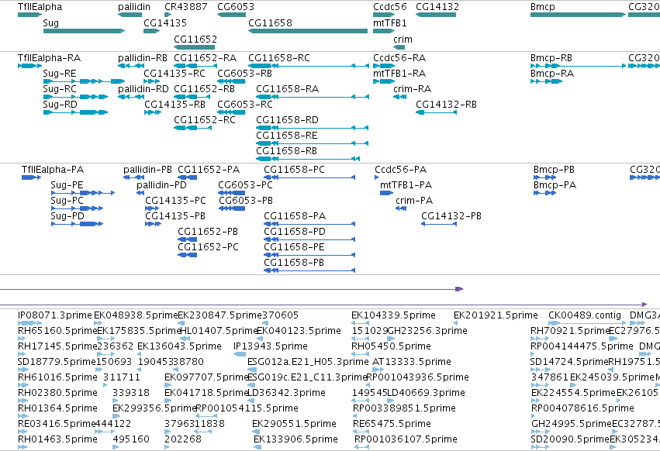The image size is (660, 451).
Task: Click protein crim-PA
Action: pyautogui.click(x=401, y=208)
